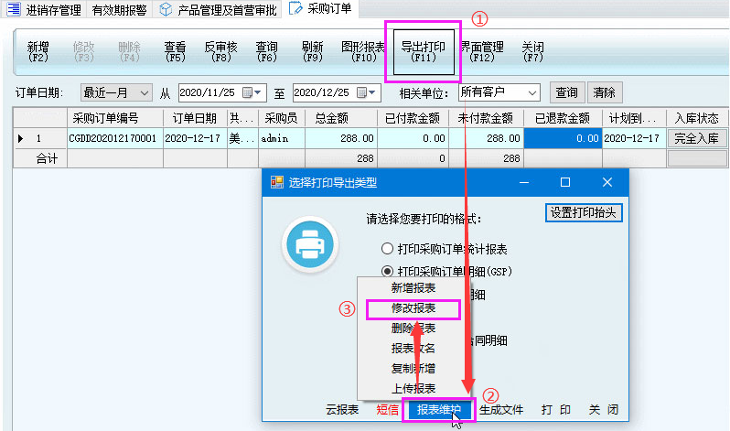The image size is (730, 431).
Task: Select the 打印采购订单明细(GSP) radio option
Action: coord(388,272)
